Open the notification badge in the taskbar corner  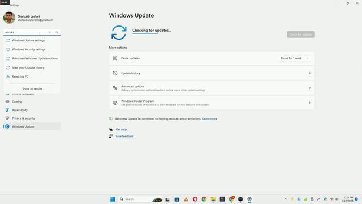tap(356, 199)
